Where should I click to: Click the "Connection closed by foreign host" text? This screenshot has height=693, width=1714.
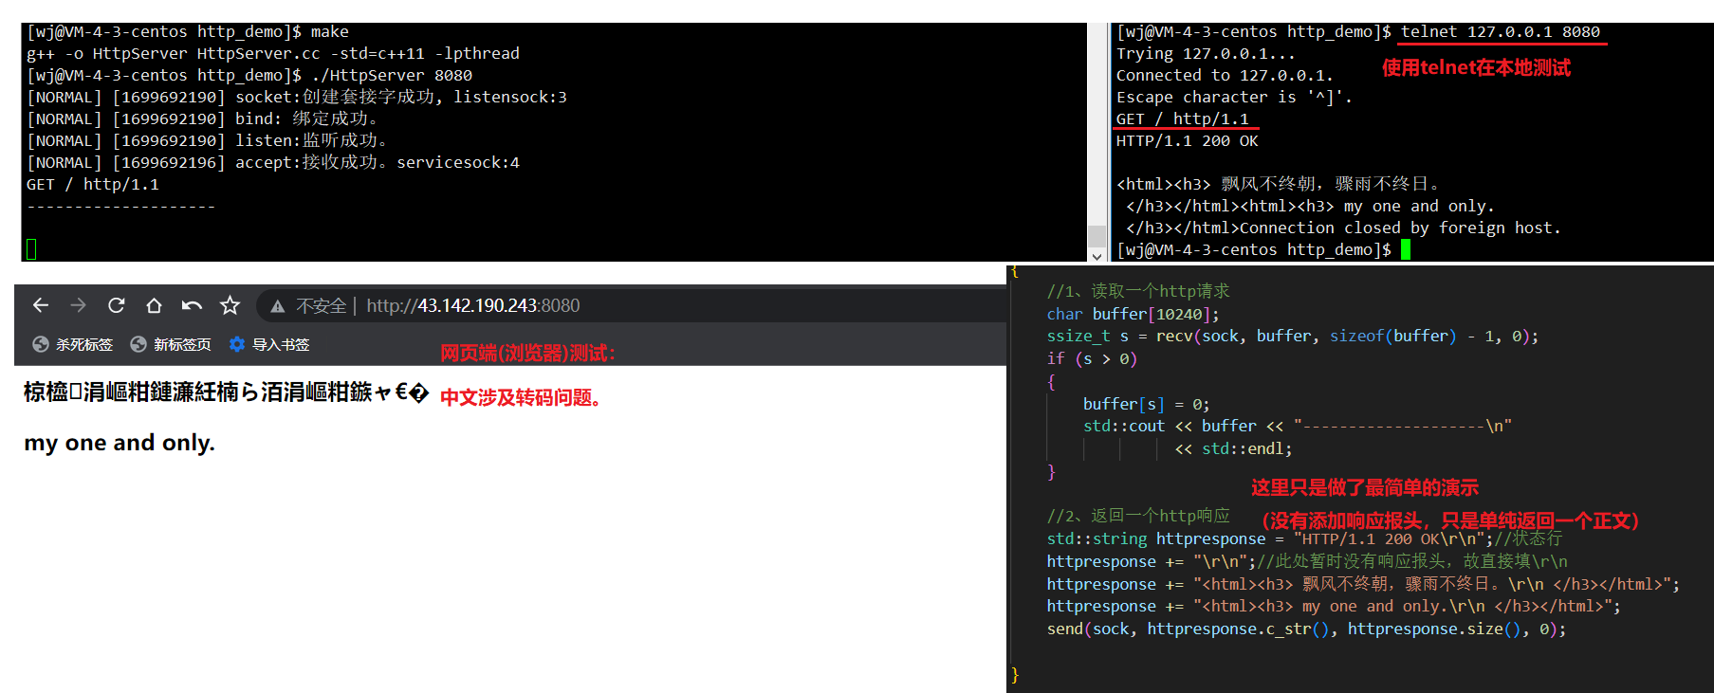1400,228
